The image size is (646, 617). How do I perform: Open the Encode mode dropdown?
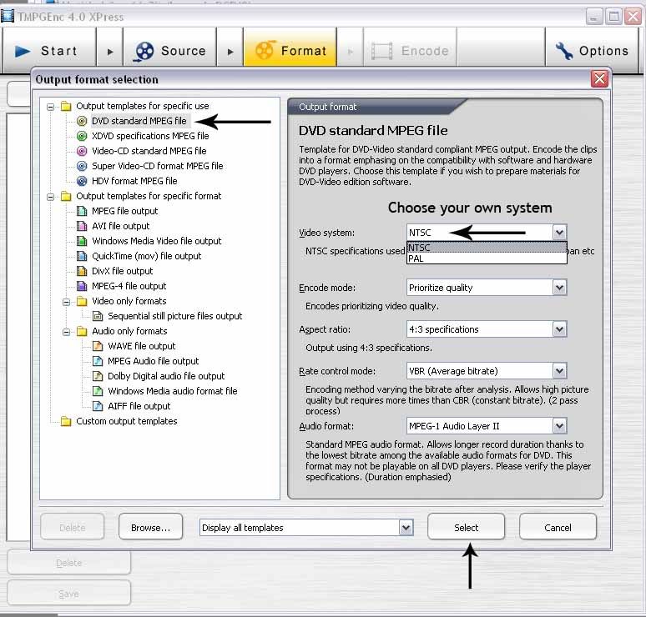(559, 288)
